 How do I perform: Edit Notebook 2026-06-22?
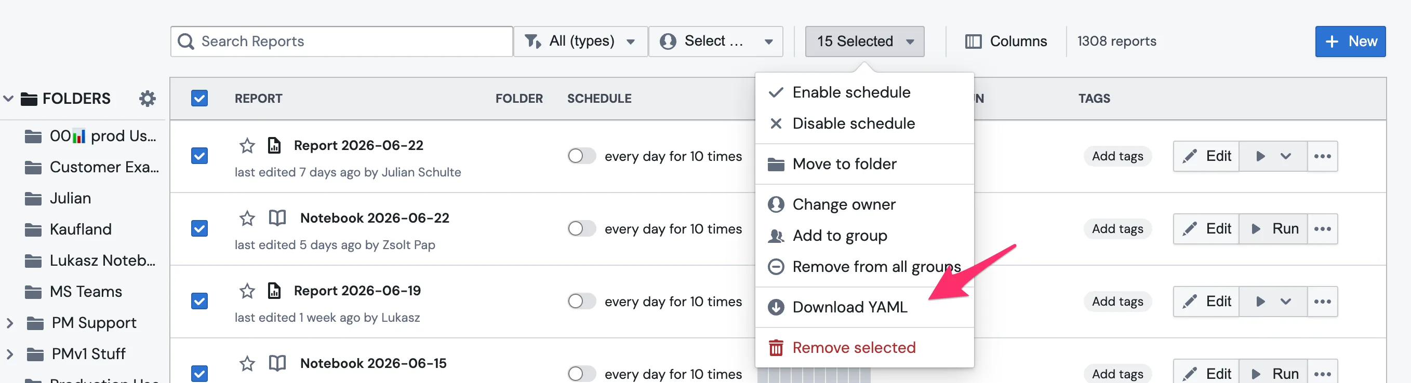pos(1207,229)
